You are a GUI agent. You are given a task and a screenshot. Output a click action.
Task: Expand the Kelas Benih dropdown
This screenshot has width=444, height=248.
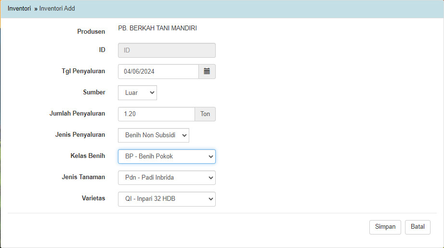tap(167, 157)
